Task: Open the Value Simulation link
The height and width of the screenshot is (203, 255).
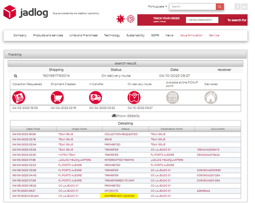Action: coord(191,35)
